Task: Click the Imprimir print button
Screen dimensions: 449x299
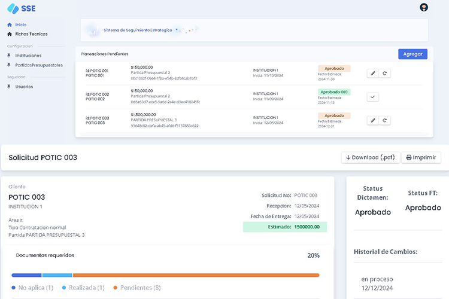Action: click(421, 157)
